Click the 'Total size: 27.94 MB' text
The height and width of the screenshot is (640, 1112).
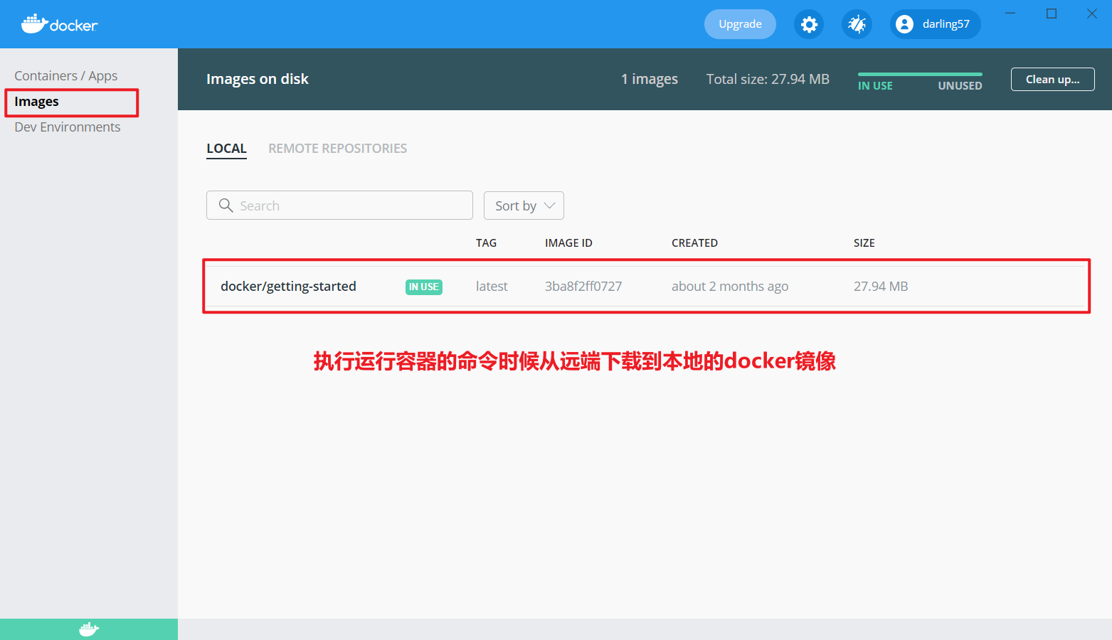768,79
